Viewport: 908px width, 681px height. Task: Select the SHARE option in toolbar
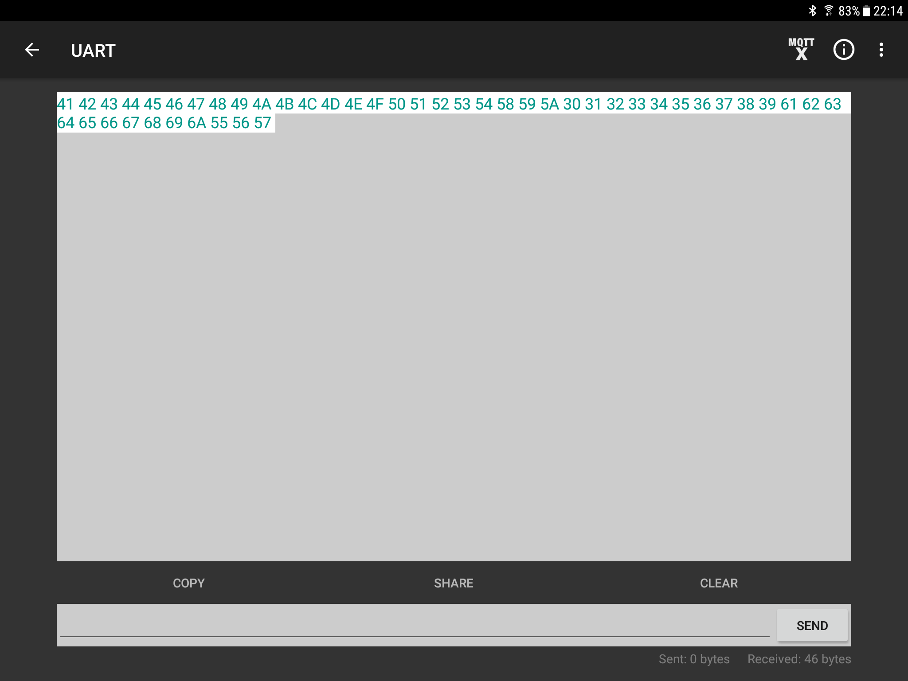[453, 582]
